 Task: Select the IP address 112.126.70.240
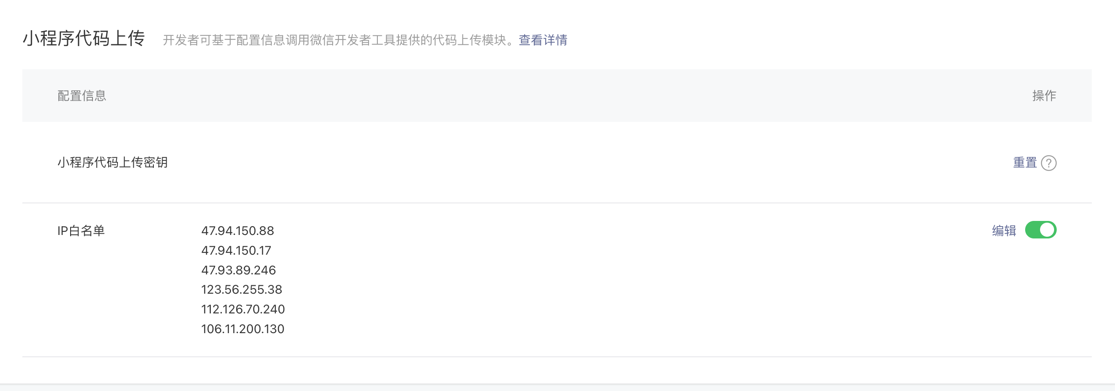click(x=243, y=309)
